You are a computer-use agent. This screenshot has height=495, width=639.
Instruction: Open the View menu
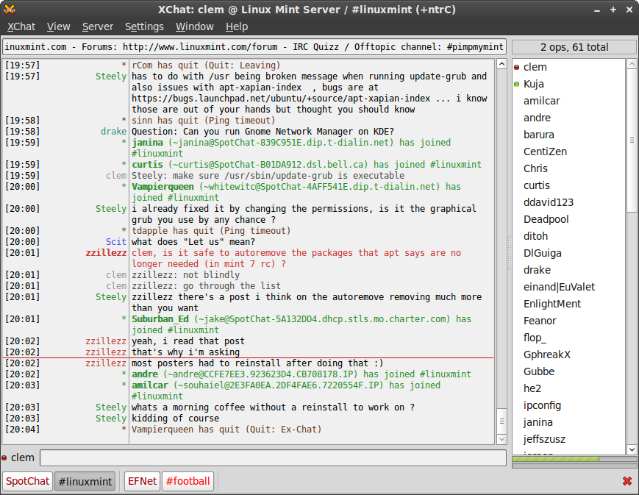[58, 27]
